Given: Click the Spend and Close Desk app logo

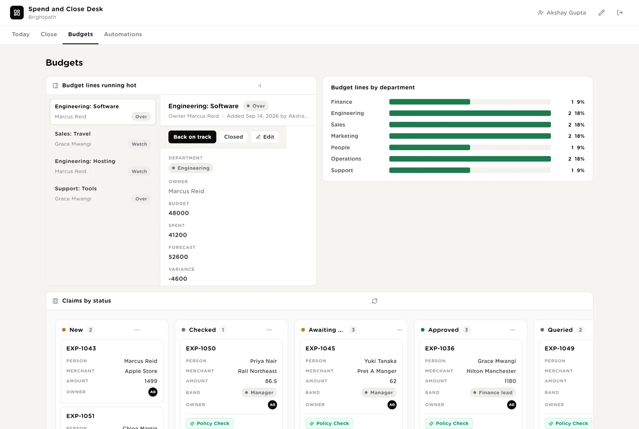Looking at the screenshot, I should point(17,13).
